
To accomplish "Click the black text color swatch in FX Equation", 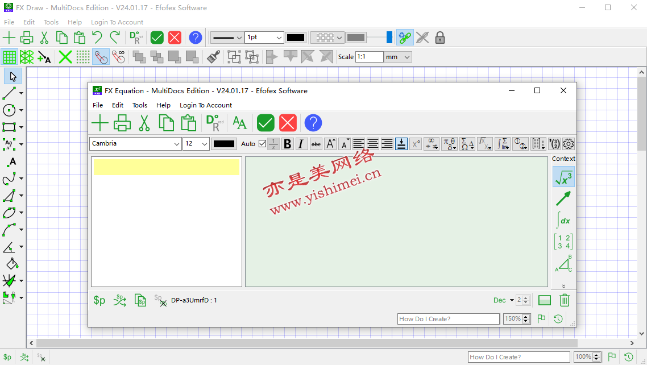I will click(x=224, y=143).
